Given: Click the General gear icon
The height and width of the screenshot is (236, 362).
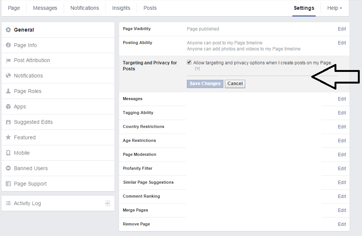Looking at the screenshot, I should (x=8, y=30).
